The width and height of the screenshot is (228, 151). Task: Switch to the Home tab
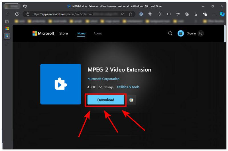click(81, 33)
